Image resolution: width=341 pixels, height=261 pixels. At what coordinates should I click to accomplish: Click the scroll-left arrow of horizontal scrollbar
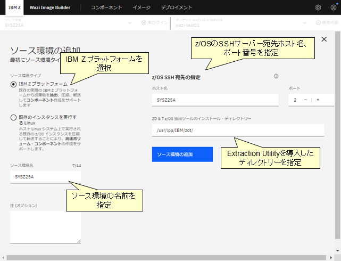3,258
